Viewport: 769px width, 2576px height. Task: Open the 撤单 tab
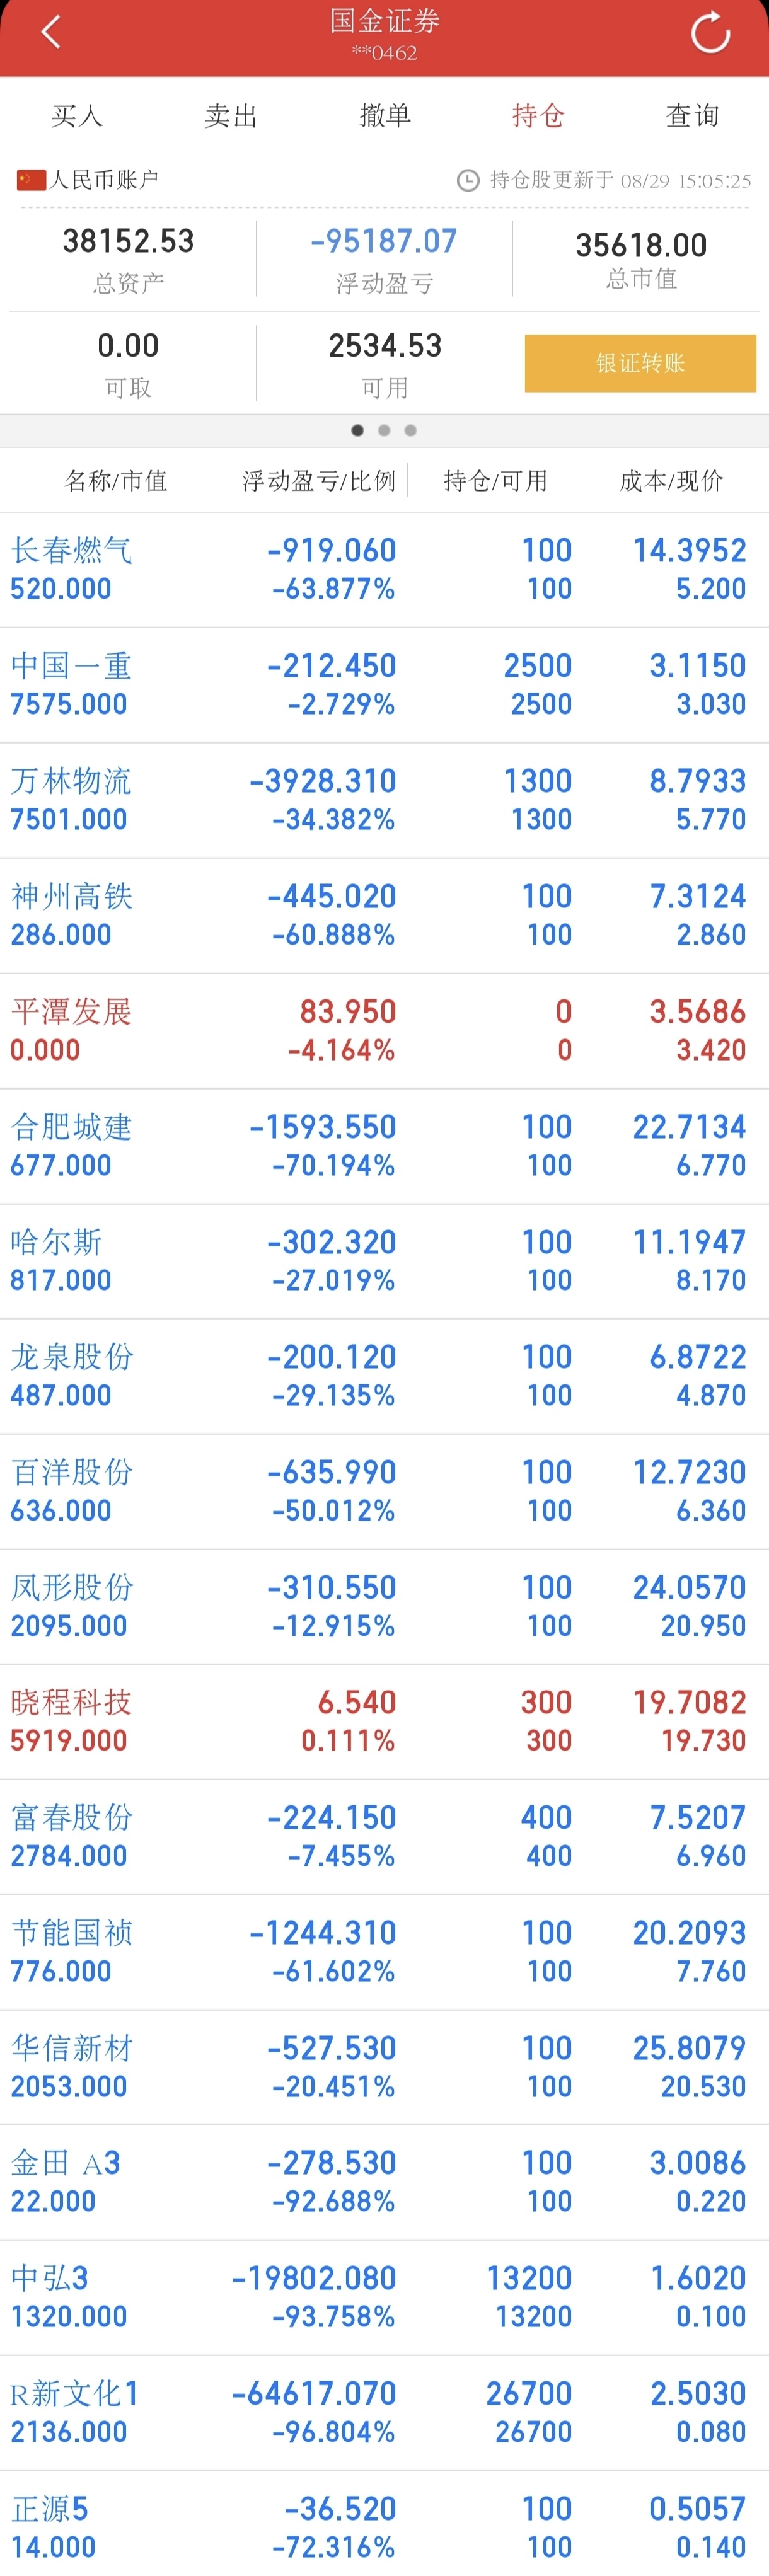(x=385, y=116)
